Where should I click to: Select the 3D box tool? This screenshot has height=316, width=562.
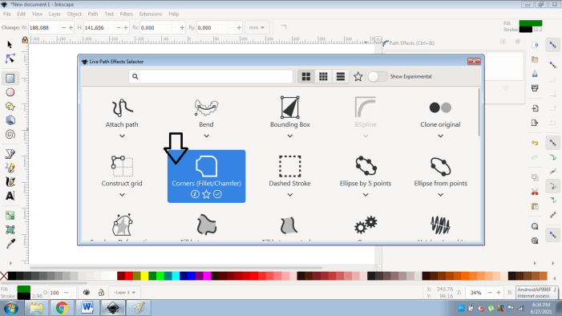click(x=10, y=120)
